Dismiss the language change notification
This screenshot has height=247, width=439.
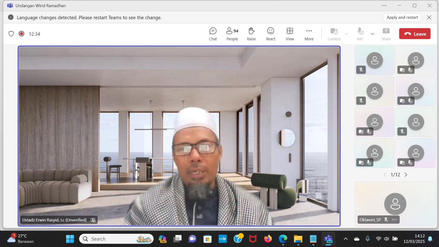pos(429,17)
